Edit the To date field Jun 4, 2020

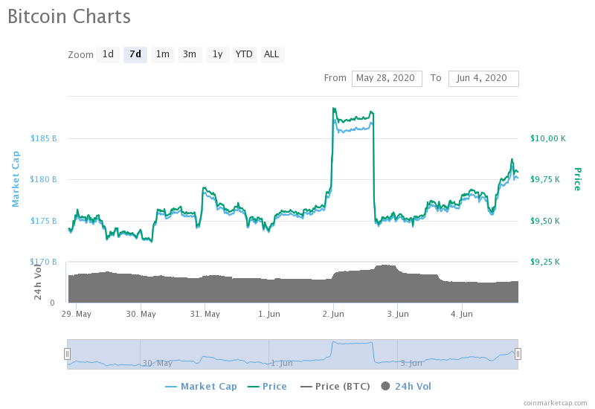tap(483, 79)
